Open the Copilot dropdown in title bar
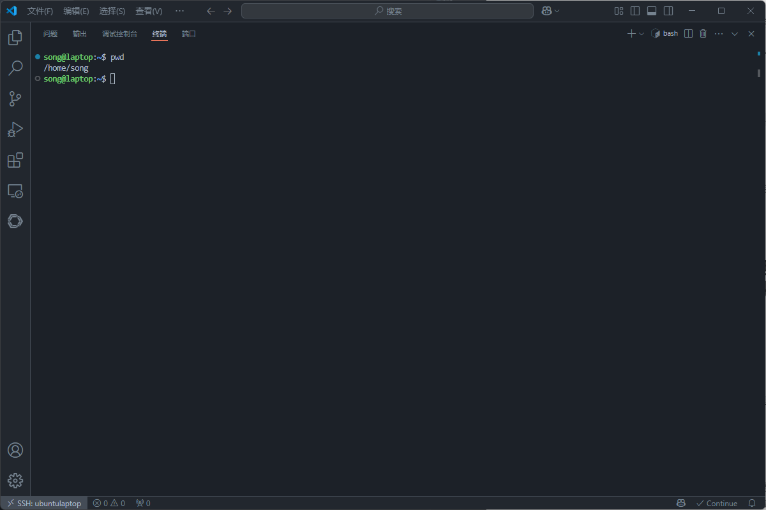 pyautogui.click(x=551, y=11)
